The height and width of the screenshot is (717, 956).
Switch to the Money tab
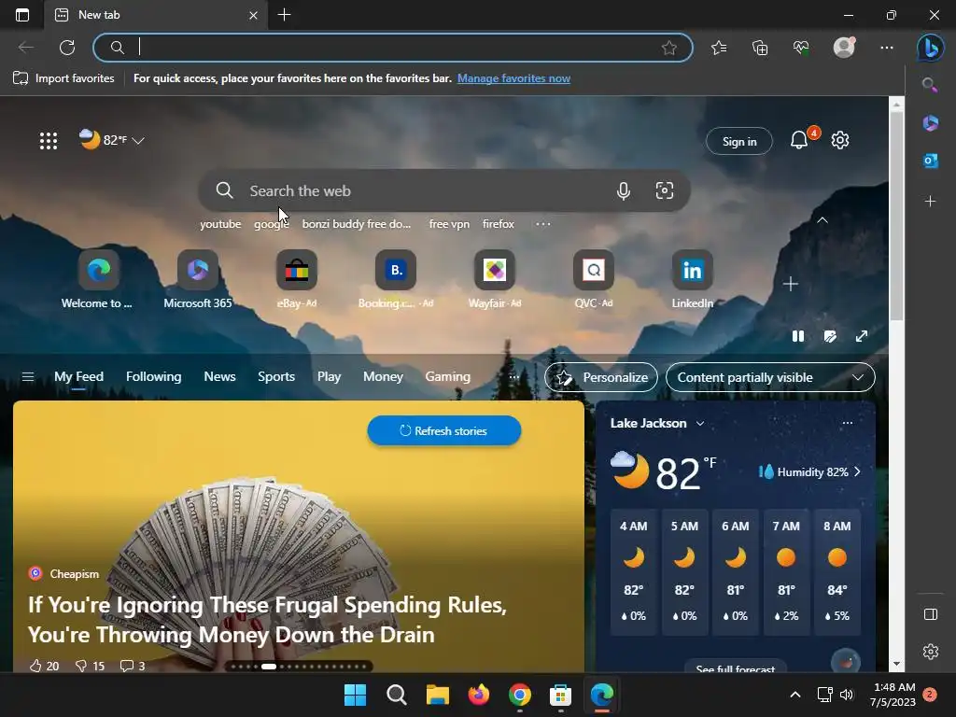pos(383,377)
